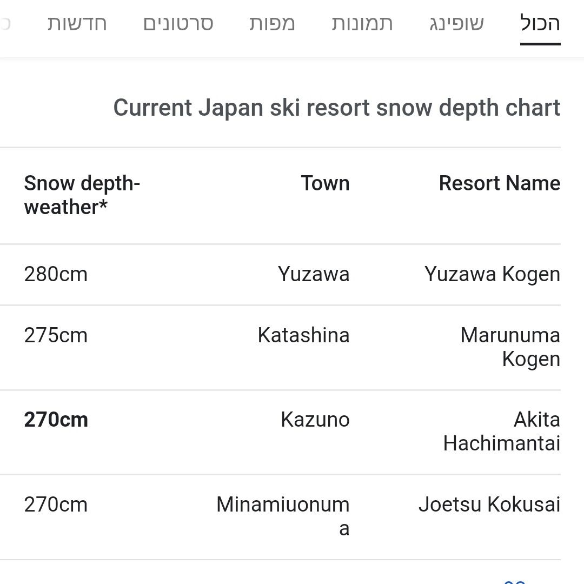Click the snow depth chart heading

coord(336,108)
